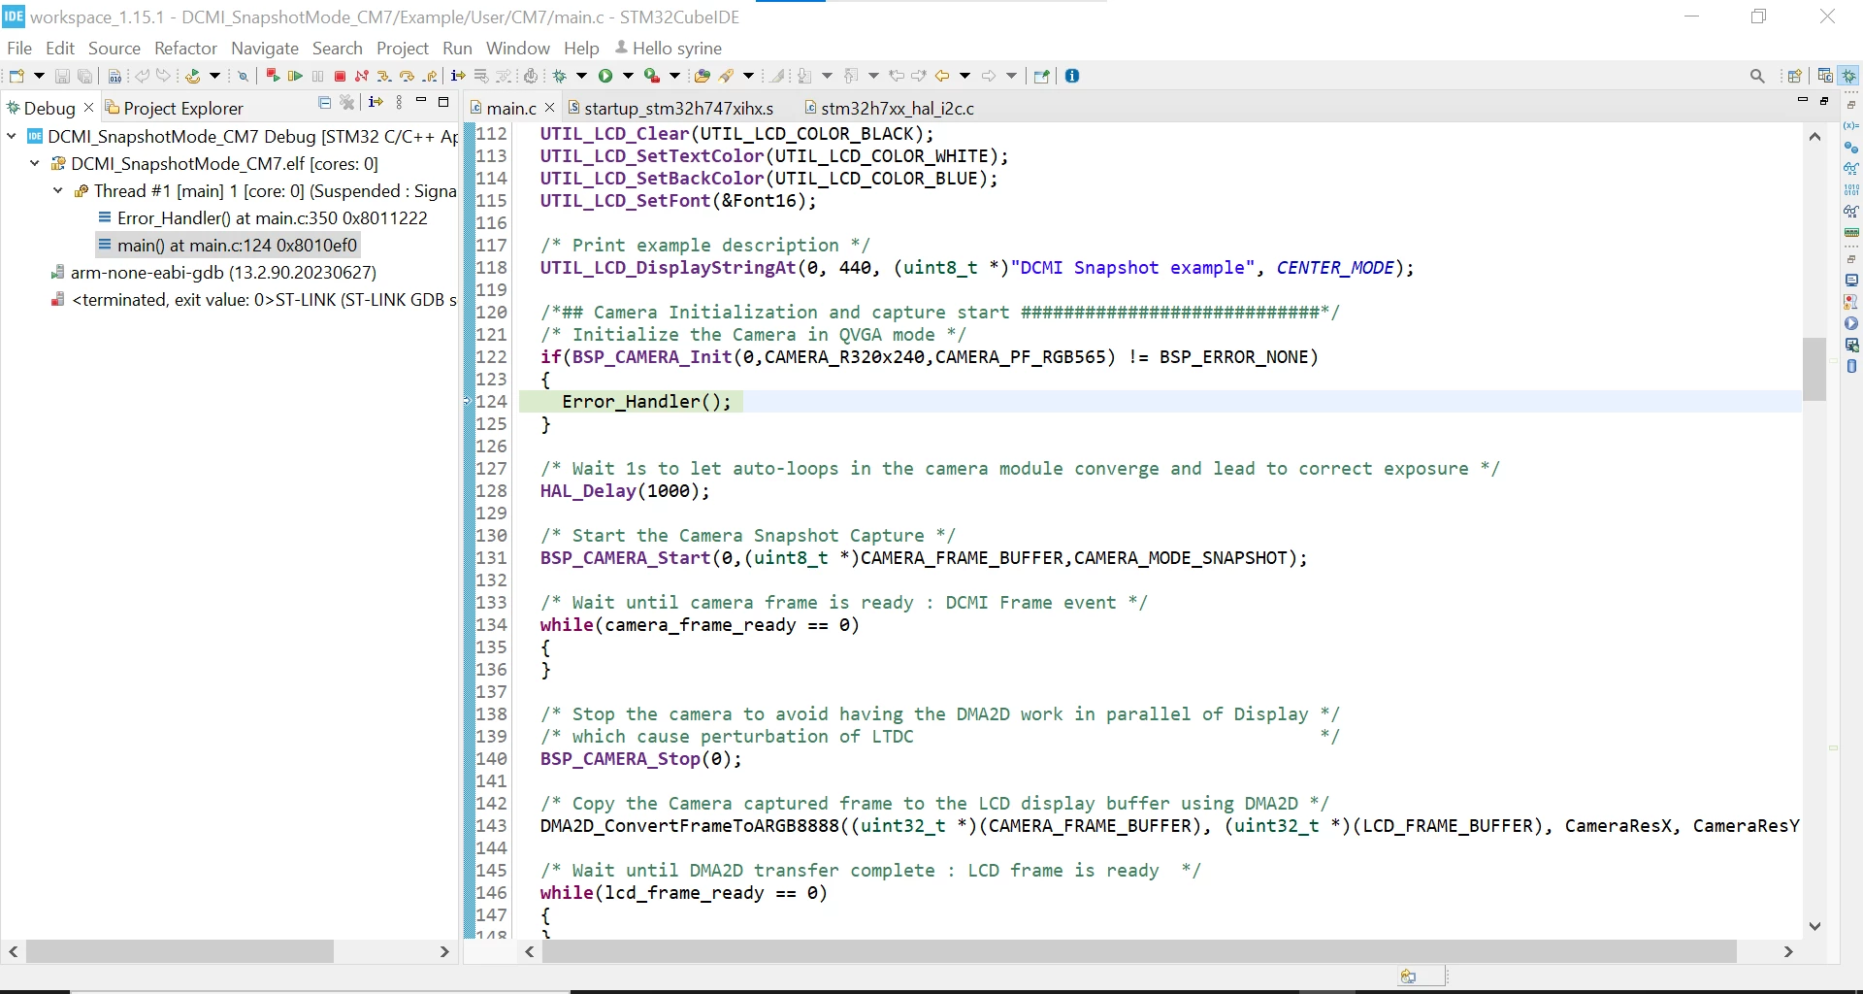Stop debugging with red Terminate square
Screen dimensions: 1863x994
(x=340, y=76)
